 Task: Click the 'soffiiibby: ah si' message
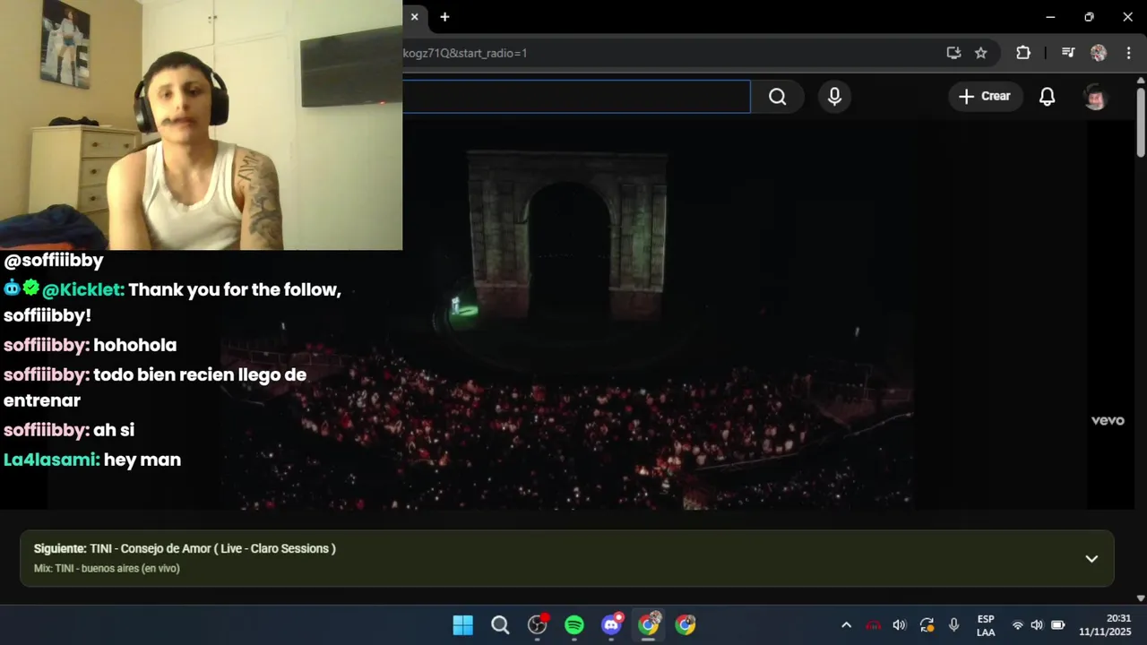coord(69,430)
